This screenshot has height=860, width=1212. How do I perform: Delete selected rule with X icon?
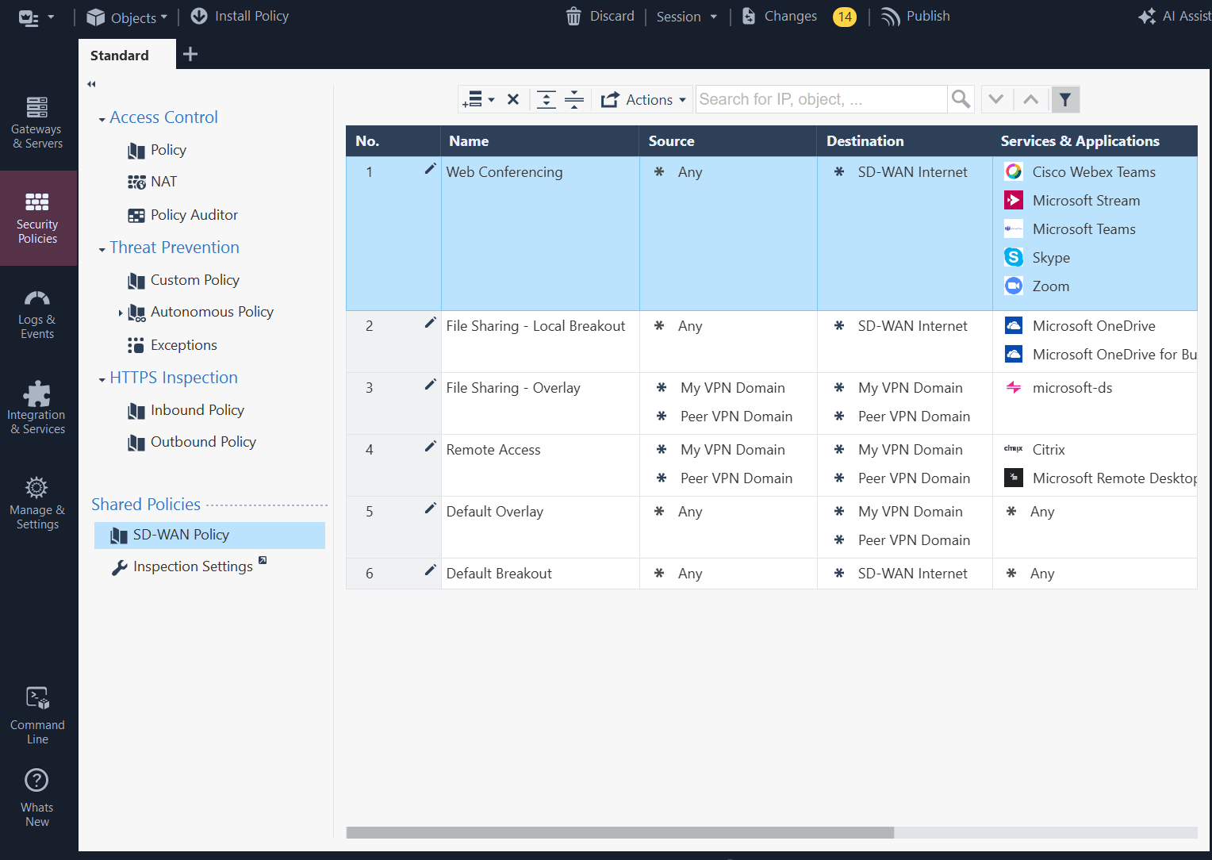coord(513,99)
